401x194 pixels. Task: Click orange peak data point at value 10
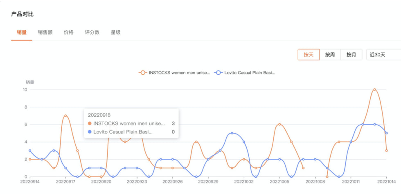pos(374,89)
